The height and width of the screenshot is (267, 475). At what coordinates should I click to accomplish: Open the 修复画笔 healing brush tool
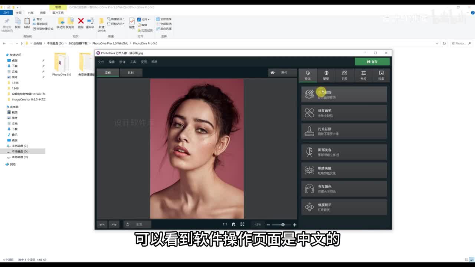pos(344,113)
